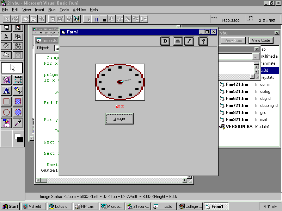282x211 pixels.
Task: Click the View Code button
Action: click(261, 40)
